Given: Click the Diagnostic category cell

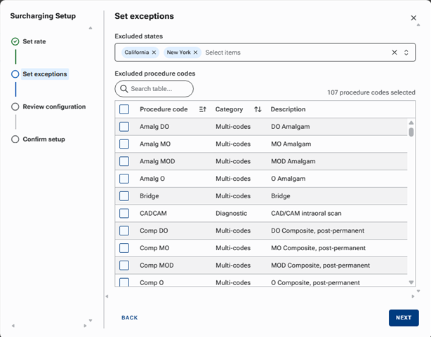Looking at the screenshot, I should pos(231,213).
